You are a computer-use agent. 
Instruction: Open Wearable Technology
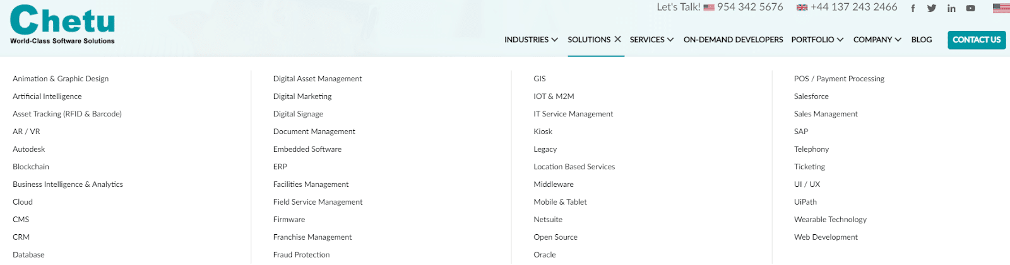point(830,220)
